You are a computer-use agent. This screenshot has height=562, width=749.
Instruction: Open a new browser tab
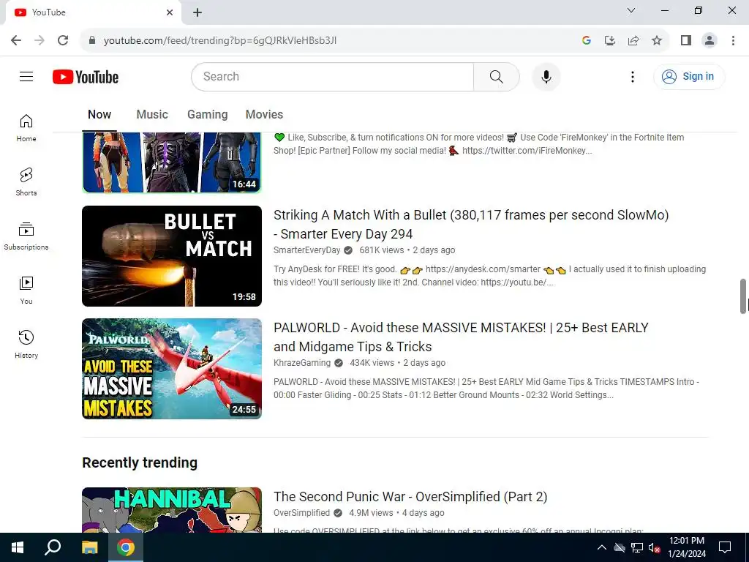tap(197, 12)
